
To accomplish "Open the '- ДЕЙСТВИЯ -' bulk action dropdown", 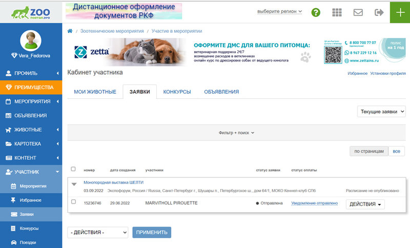I will [97, 232].
